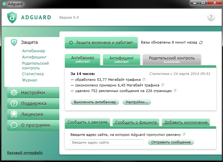Click the badge icon beside Лицензия
Screen dimensions: 223x162
point(14,114)
